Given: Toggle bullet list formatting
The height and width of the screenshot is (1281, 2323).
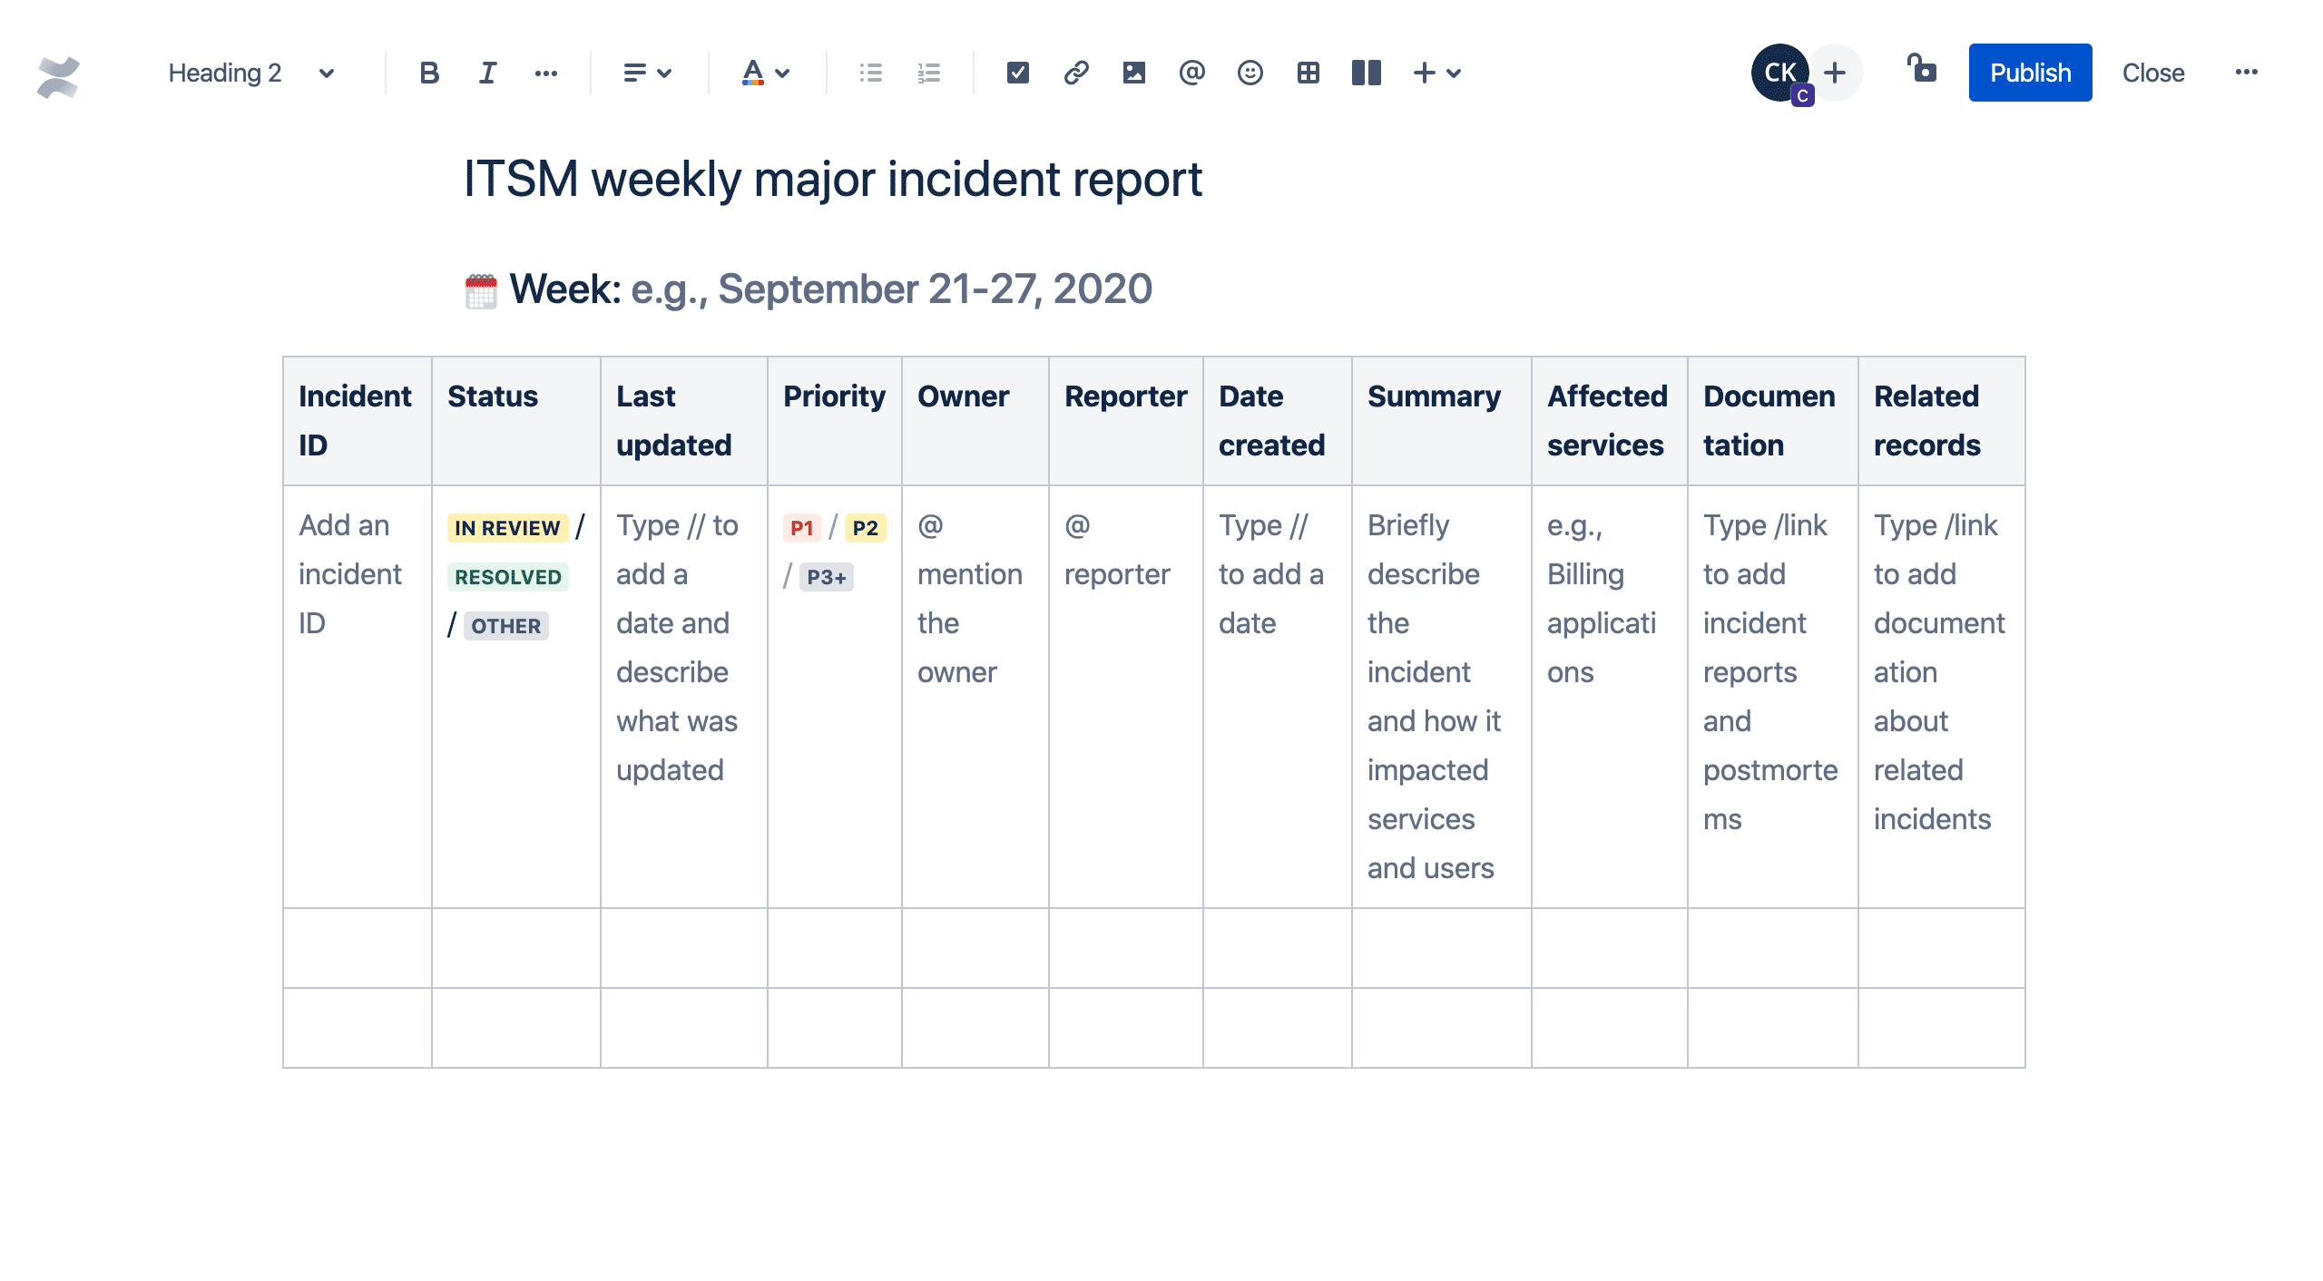Looking at the screenshot, I should point(870,71).
